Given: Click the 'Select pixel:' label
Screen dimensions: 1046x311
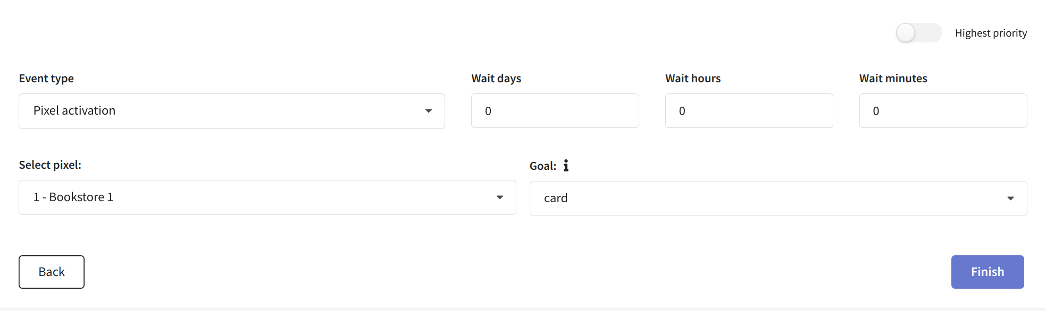Looking at the screenshot, I should 50,165.
